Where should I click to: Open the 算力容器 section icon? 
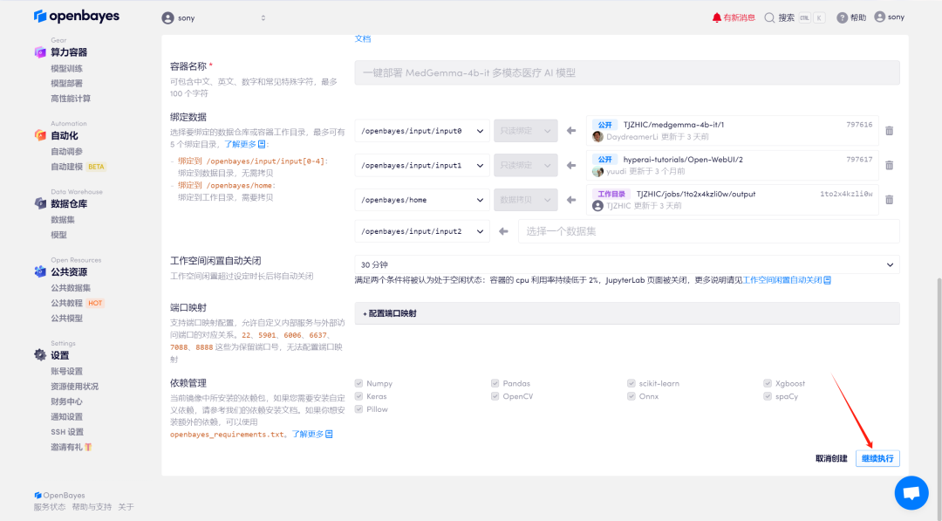(40, 52)
